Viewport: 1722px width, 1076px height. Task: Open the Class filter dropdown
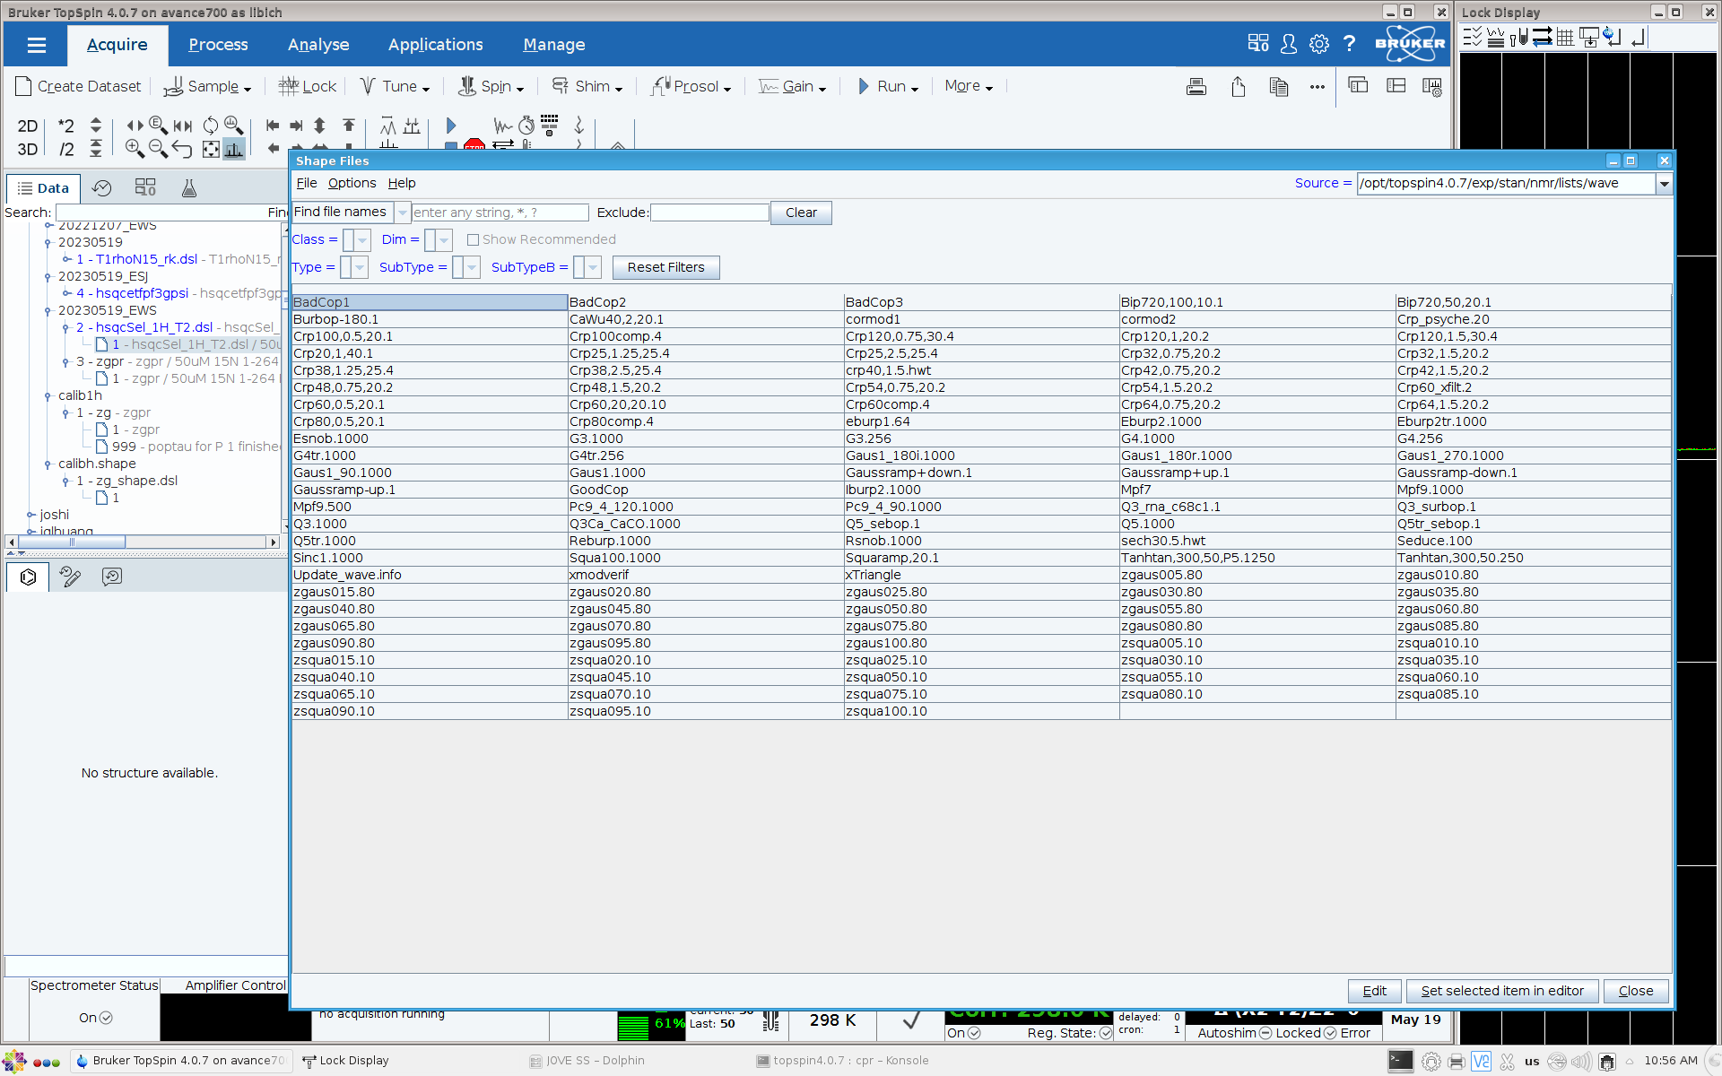point(362,240)
